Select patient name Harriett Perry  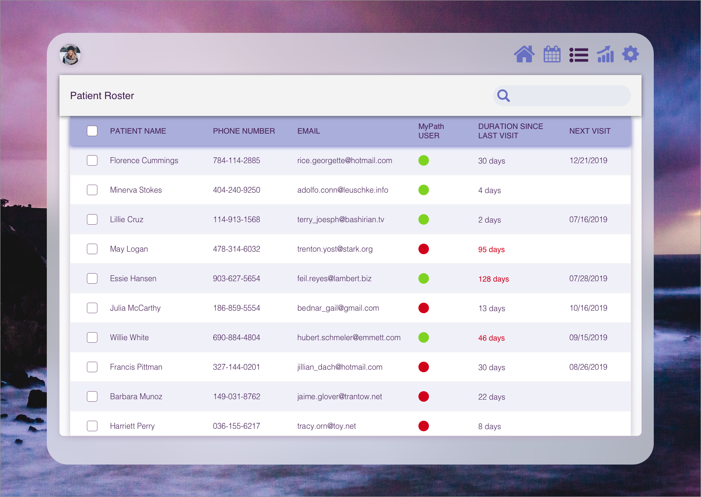click(x=132, y=426)
